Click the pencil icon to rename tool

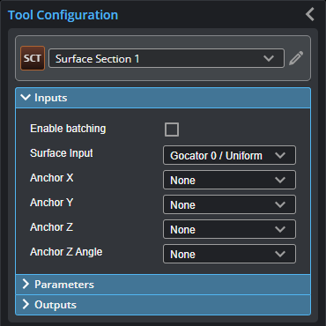click(296, 58)
